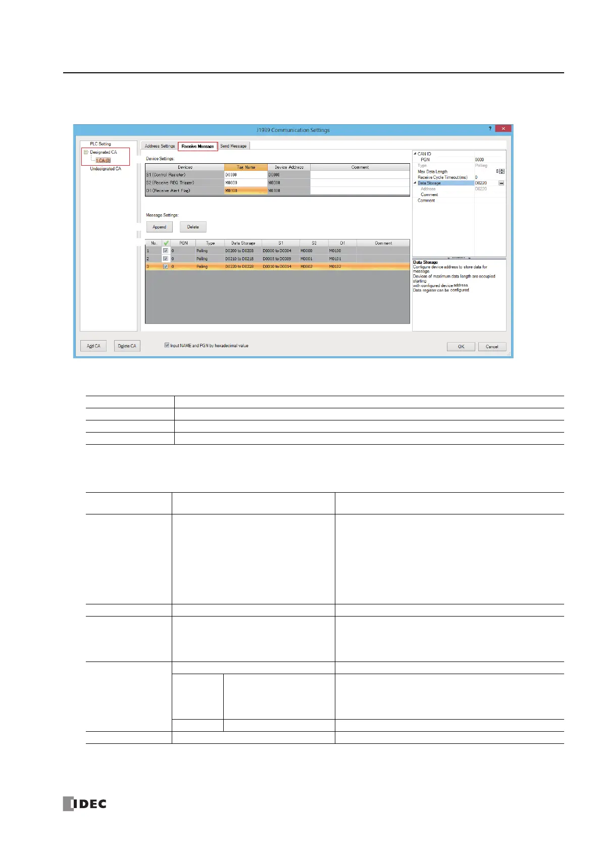Click PGN value 0000 field
The image size is (601, 851).
(x=489, y=160)
